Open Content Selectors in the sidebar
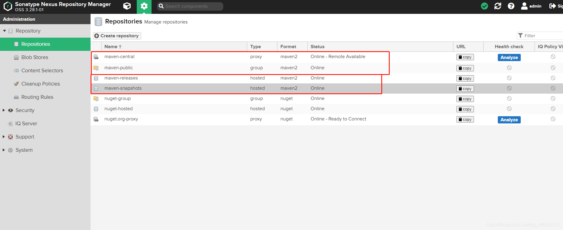Viewport: 563px width, 230px height. tap(45, 70)
